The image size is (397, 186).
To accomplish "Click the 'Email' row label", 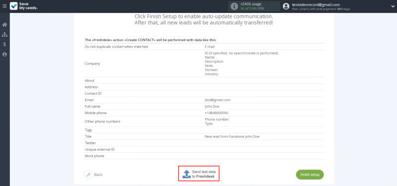I will point(89,100).
